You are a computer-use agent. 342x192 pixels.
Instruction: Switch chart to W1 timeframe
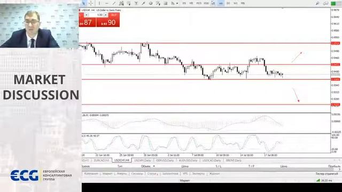tap(236, 3)
